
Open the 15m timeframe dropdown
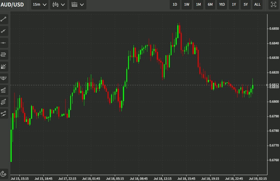(39, 4)
